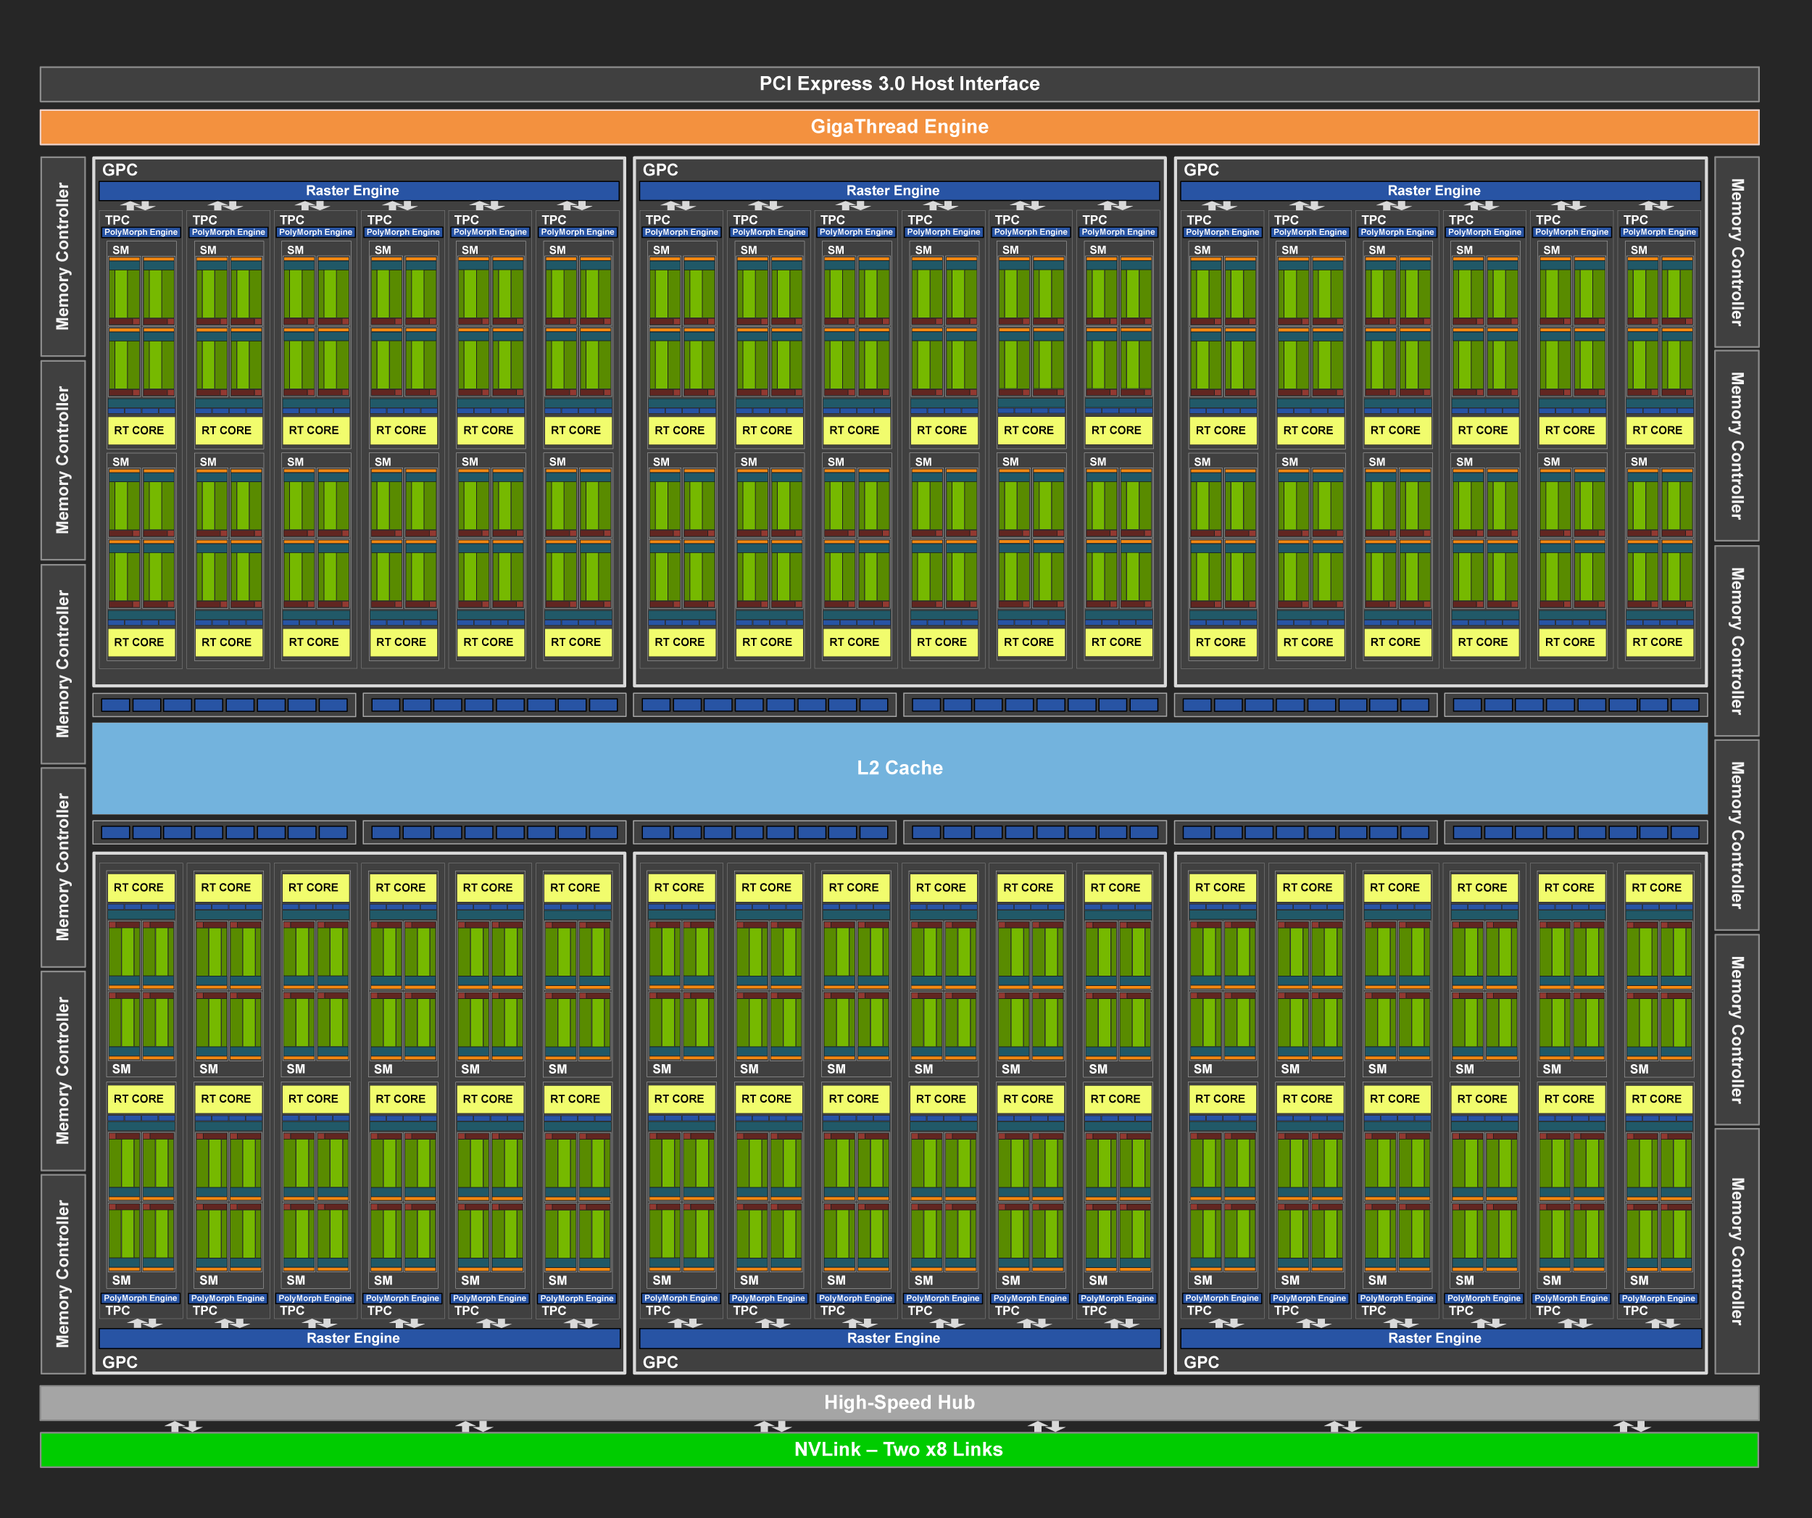Image resolution: width=1812 pixels, height=1518 pixels.
Task: Click the GPC label of the top-right cluster
Action: tap(1201, 170)
